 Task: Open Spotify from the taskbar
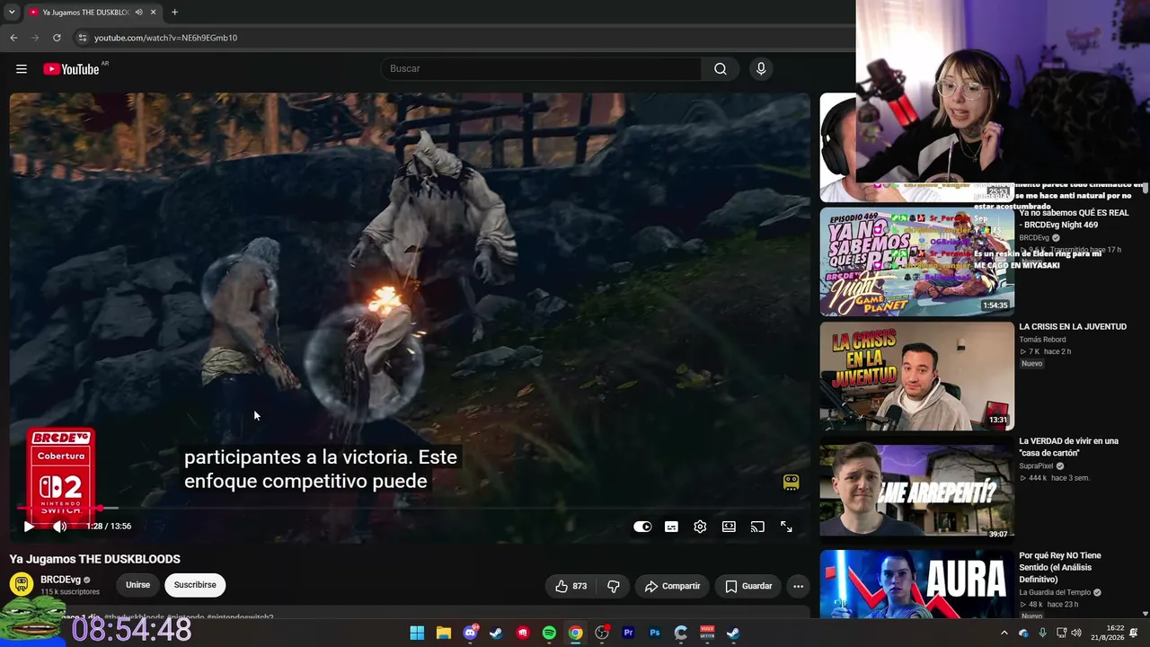[549, 633]
